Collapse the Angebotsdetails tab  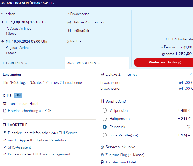[x=84, y=63]
